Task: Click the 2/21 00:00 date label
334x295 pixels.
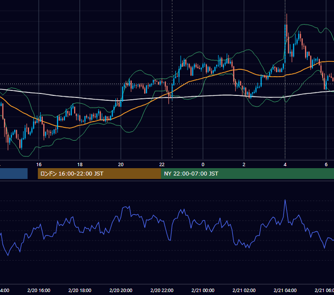Action: click(x=203, y=290)
